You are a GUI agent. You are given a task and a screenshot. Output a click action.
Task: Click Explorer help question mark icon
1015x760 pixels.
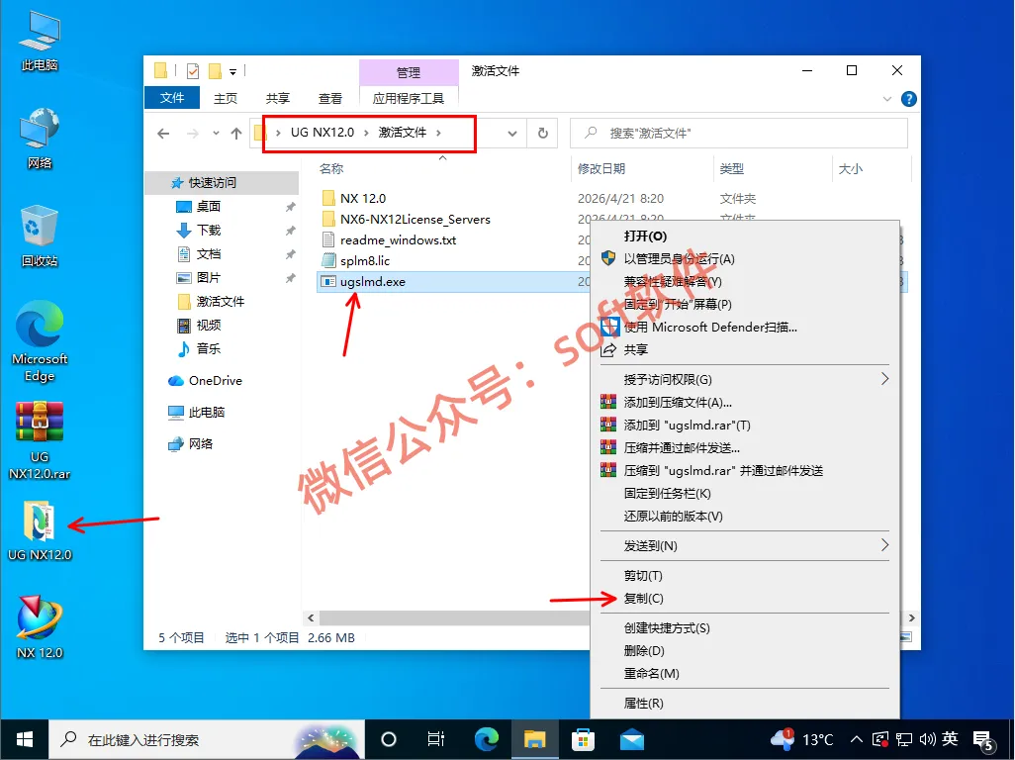pos(909,99)
